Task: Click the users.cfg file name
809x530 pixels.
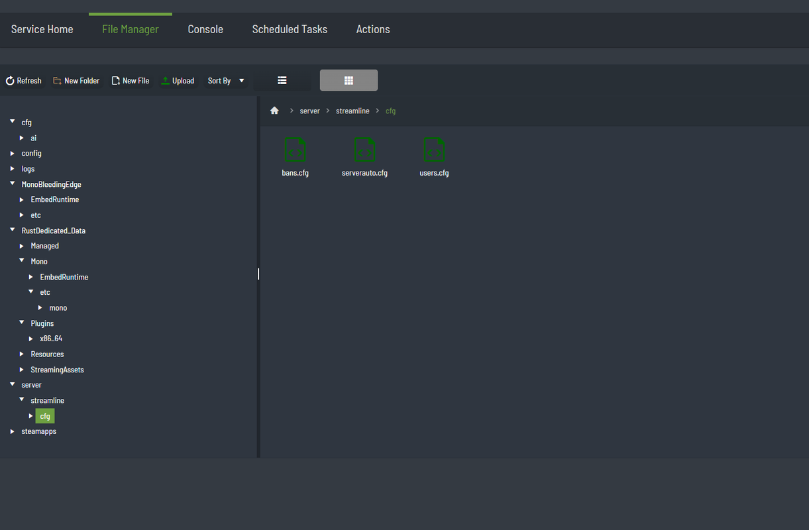Action: pos(434,173)
